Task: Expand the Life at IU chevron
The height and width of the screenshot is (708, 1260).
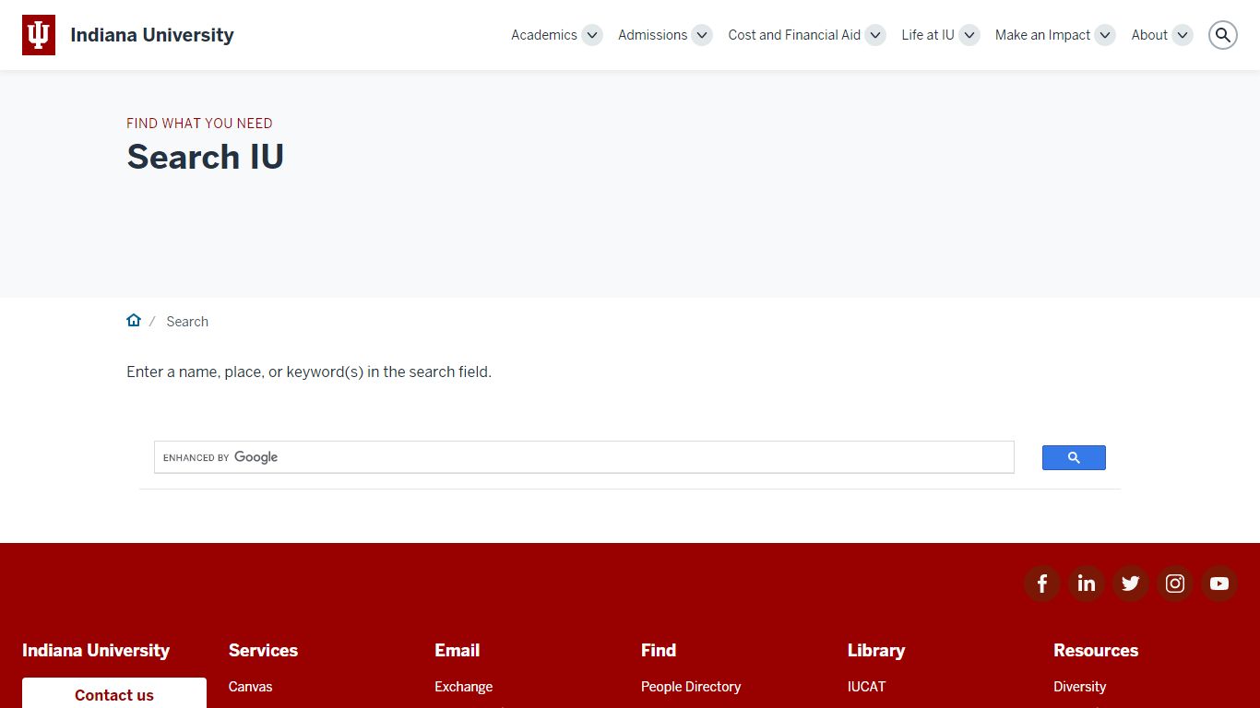Action: (969, 35)
